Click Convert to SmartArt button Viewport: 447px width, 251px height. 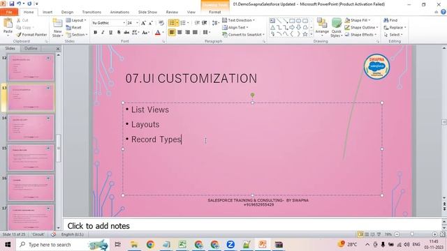pos(244,34)
